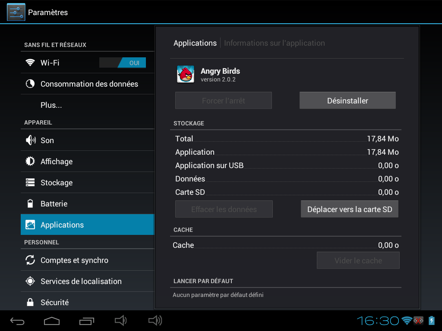This screenshot has height=331, width=442.
Task: Raise volume with the right speaker icon
Action: tap(155, 320)
